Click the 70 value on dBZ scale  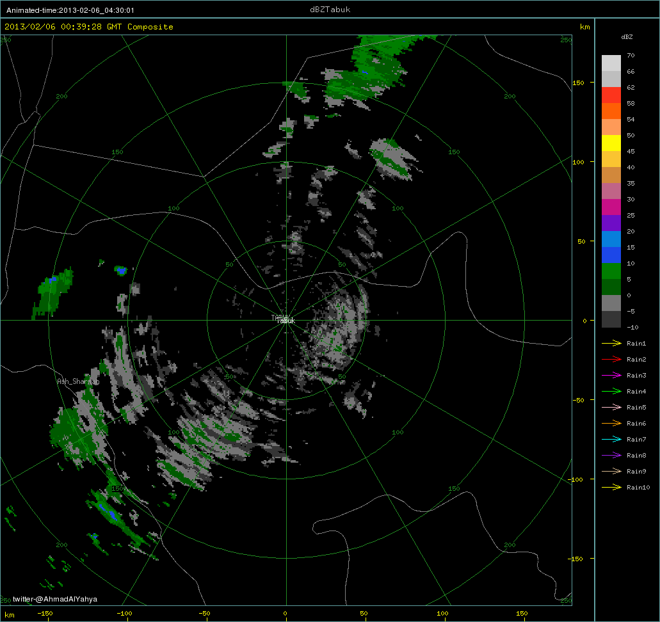click(x=631, y=55)
